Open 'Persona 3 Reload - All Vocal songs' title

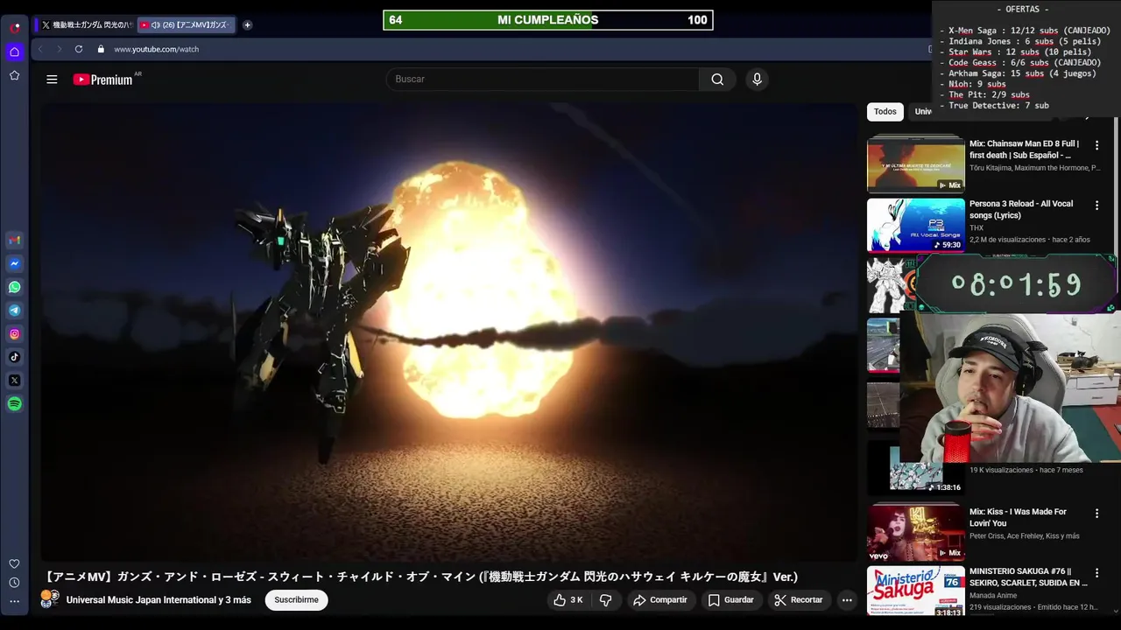pyautogui.click(x=1021, y=210)
